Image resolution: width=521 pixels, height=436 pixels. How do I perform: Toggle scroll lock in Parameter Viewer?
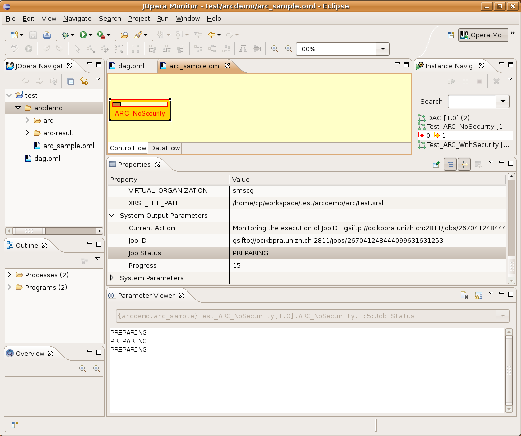pos(478,295)
